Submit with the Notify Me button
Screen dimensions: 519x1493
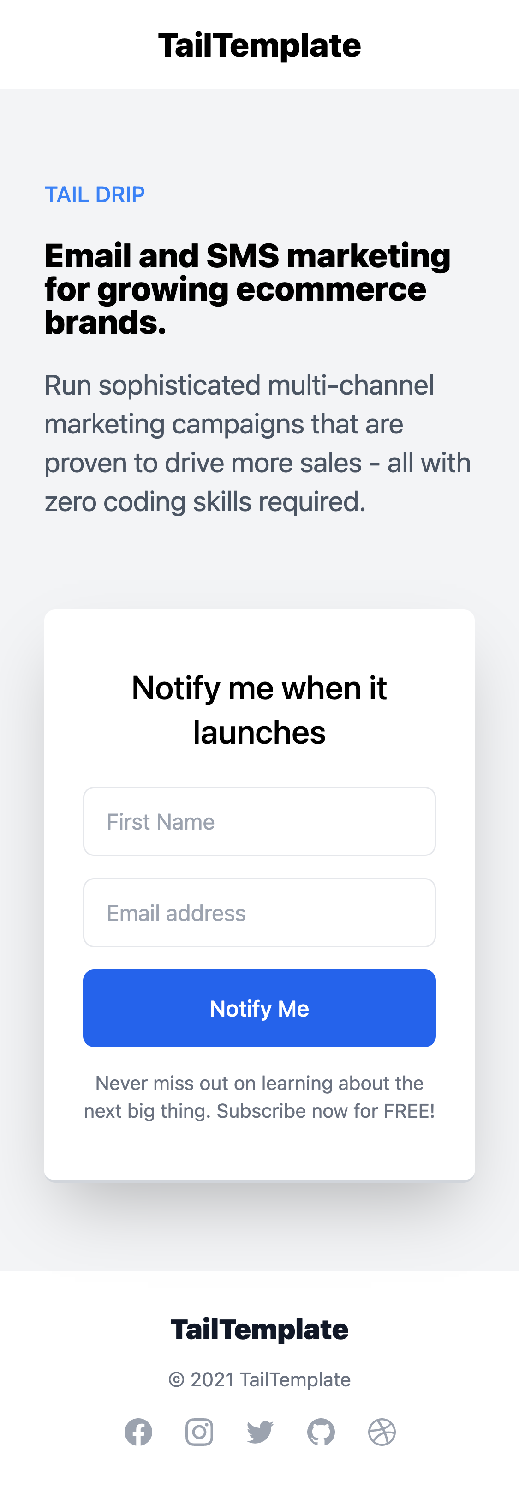(259, 1008)
